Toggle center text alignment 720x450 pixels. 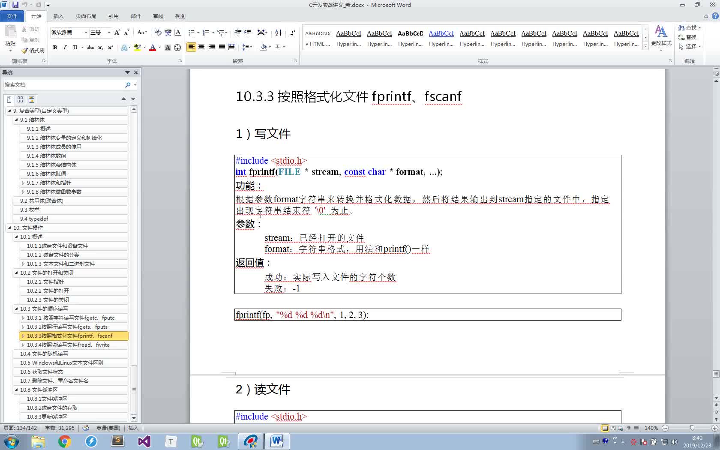pos(201,47)
